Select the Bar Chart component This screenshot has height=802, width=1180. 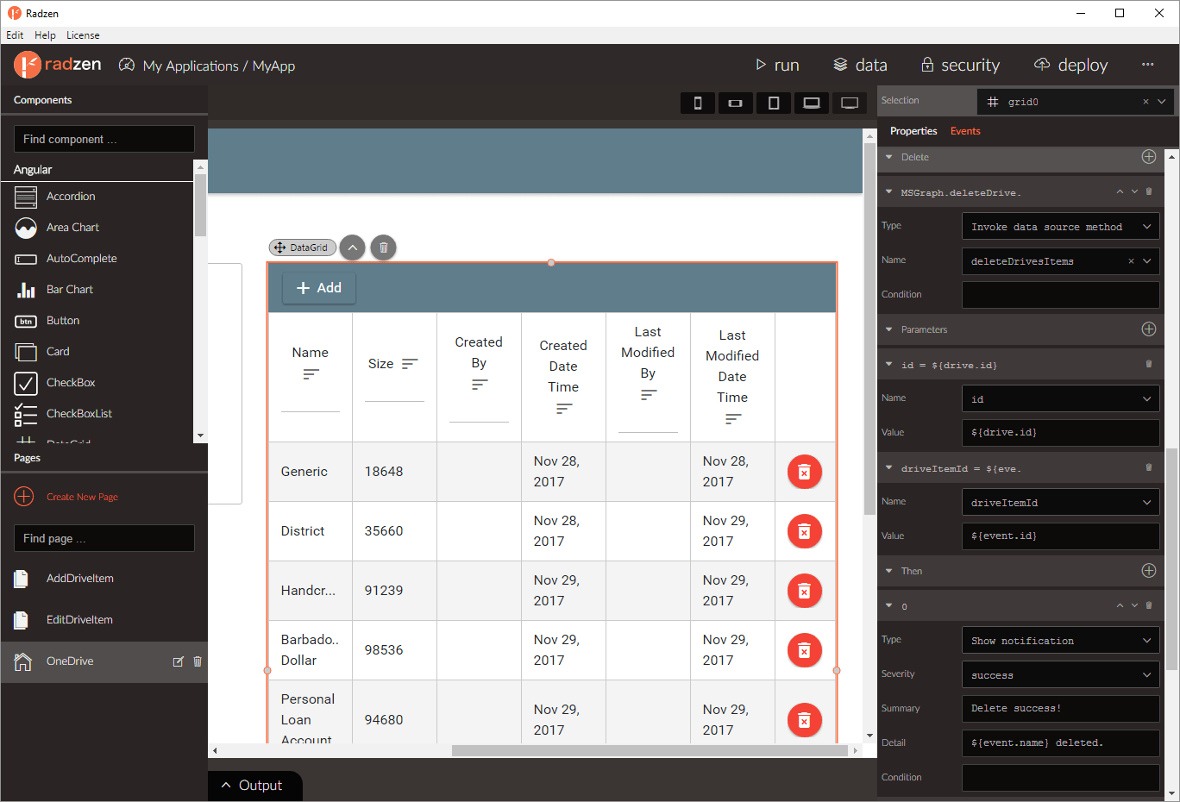point(69,290)
